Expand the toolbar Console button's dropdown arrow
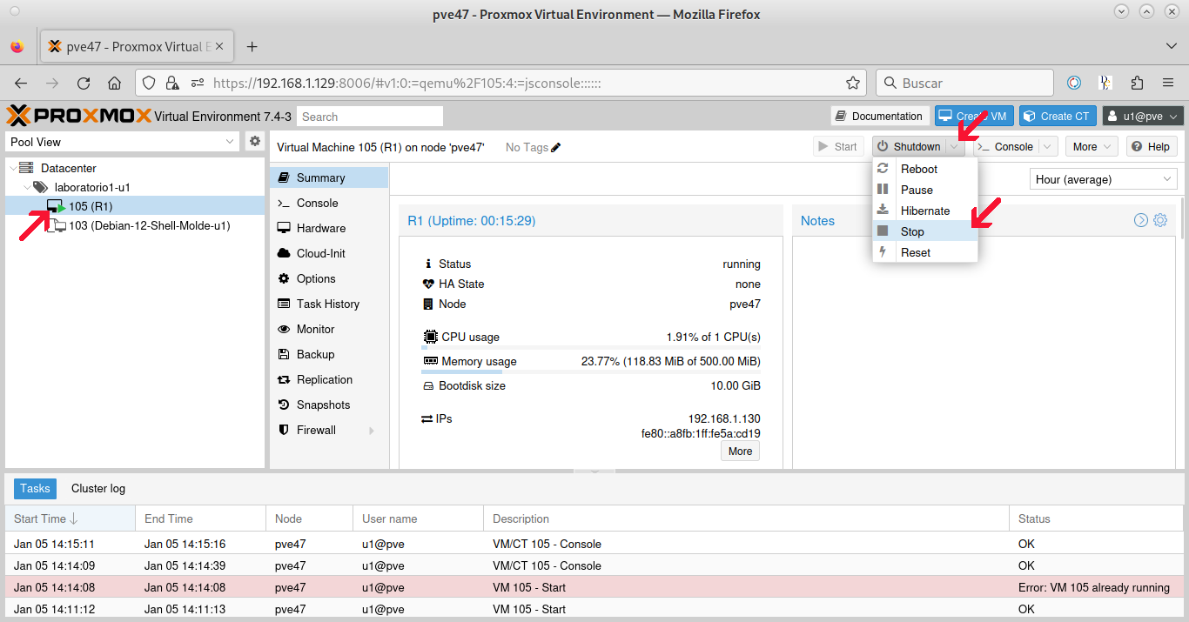The height and width of the screenshot is (622, 1189). coord(1048,146)
